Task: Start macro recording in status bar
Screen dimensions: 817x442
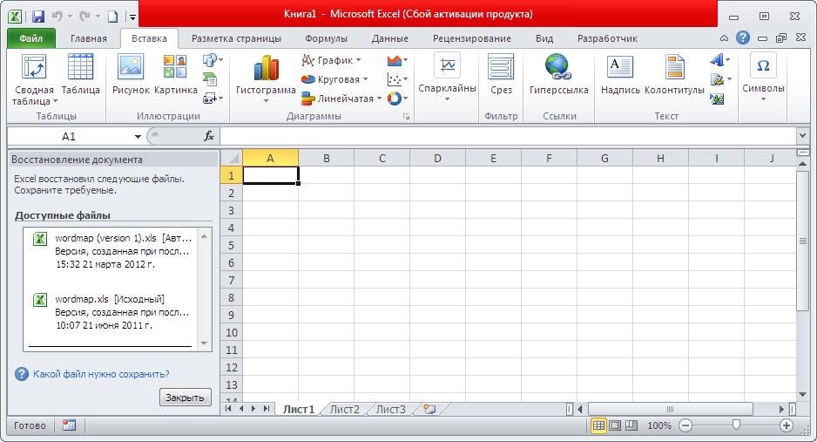Action: coord(69,425)
